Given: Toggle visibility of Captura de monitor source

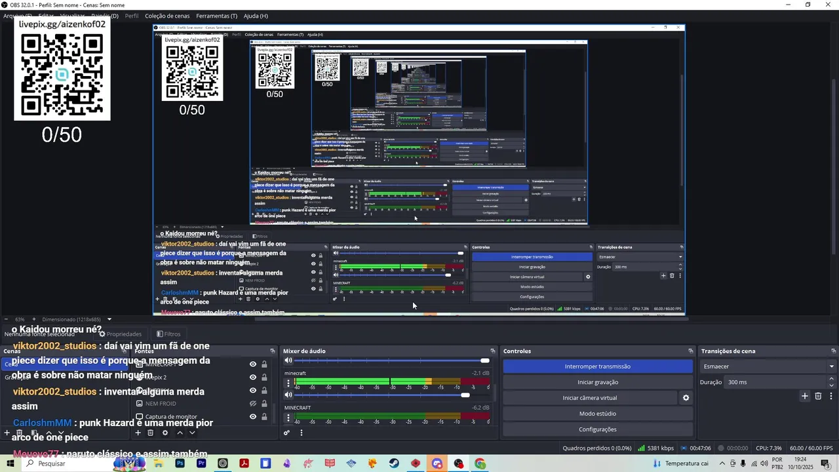Looking at the screenshot, I should click(x=253, y=417).
